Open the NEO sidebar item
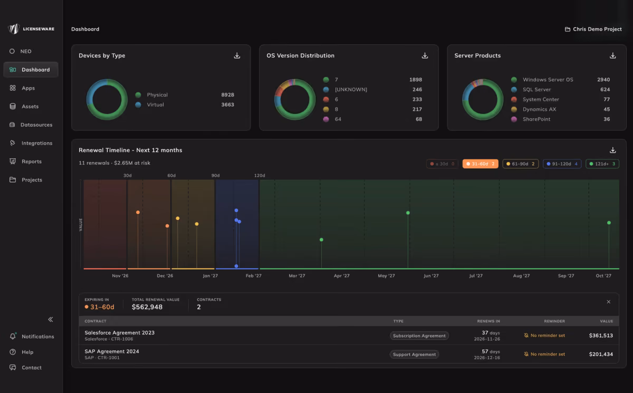The image size is (633, 393). click(31, 51)
